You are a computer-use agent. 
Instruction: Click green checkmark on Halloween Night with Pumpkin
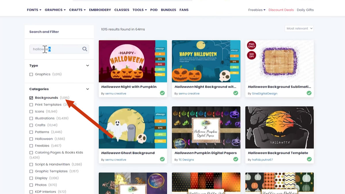[x=162, y=93]
